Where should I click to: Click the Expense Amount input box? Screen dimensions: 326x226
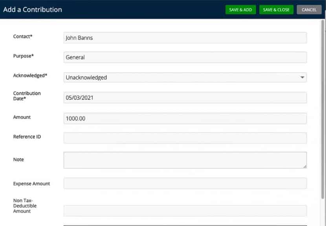[x=185, y=183]
